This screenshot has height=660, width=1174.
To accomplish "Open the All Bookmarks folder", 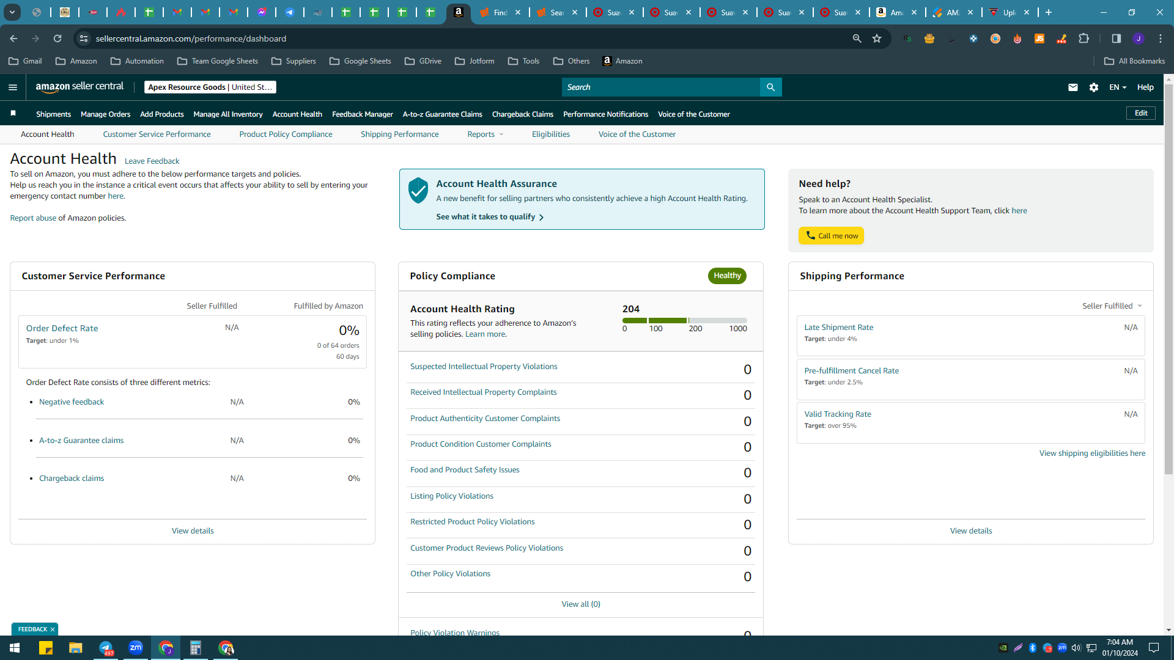I will [x=1135, y=61].
